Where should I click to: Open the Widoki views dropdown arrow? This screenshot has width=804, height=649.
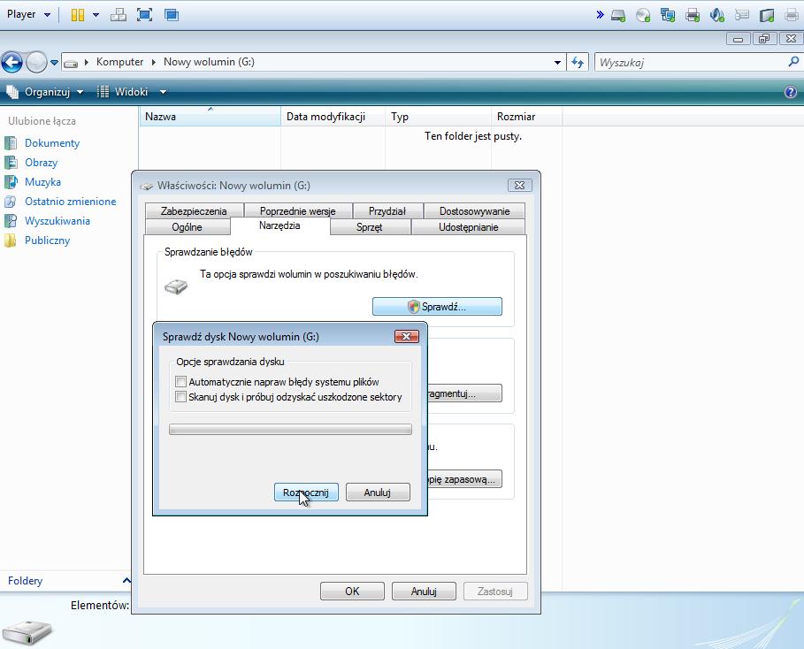pyautogui.click(x=163, y=92)
